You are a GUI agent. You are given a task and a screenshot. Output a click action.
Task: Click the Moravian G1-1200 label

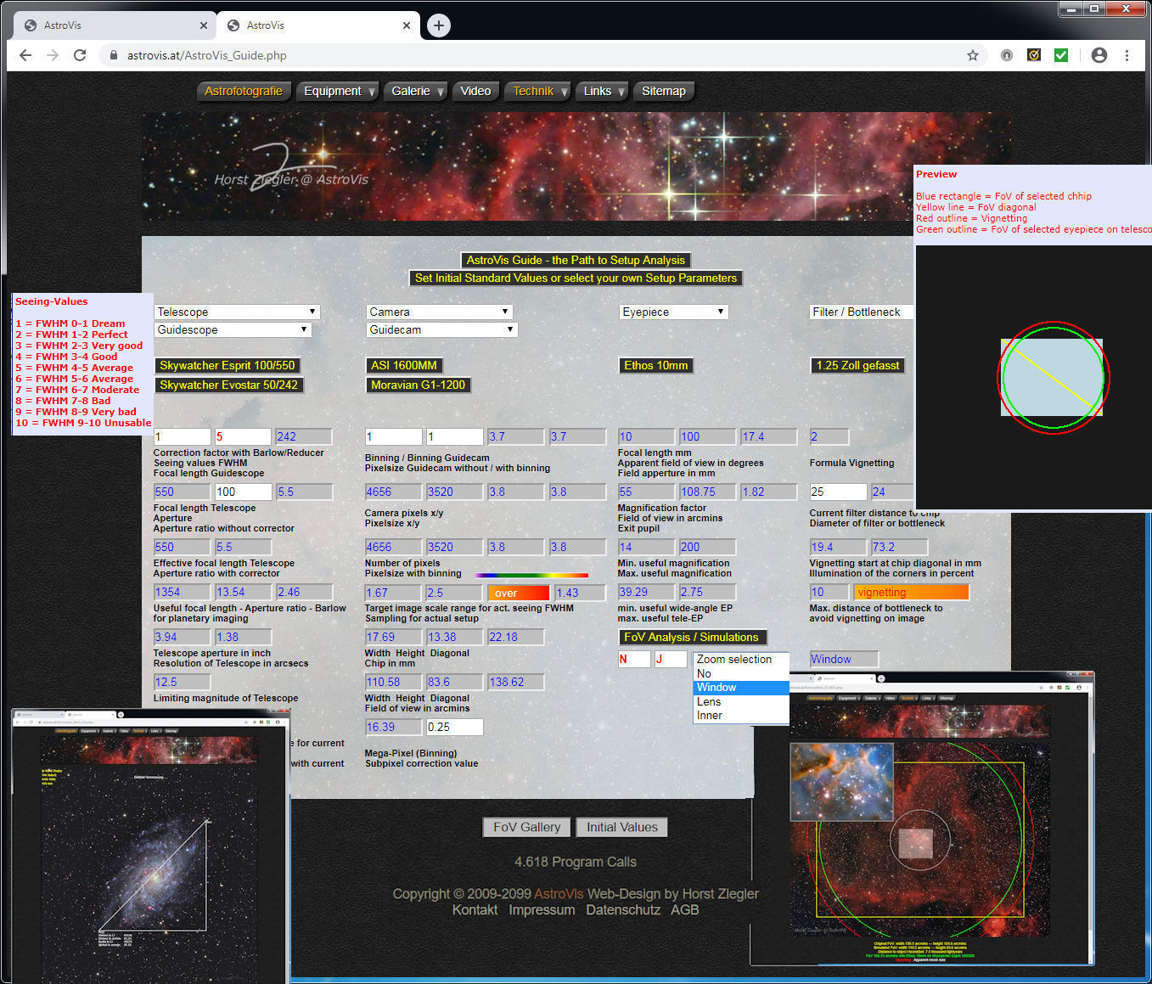pyautogui.click(x=419, y=385)
